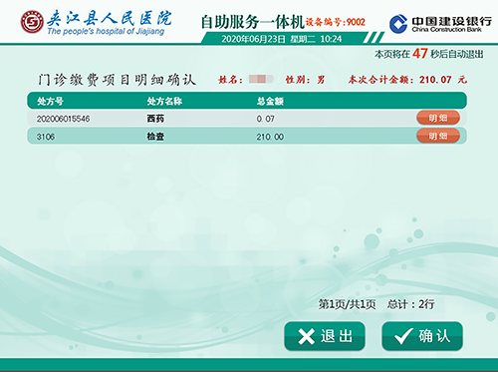The height and width of the screenshot is (372, 498).
Task: Click the 西药 prescription name cell
Action: [155, 119]
